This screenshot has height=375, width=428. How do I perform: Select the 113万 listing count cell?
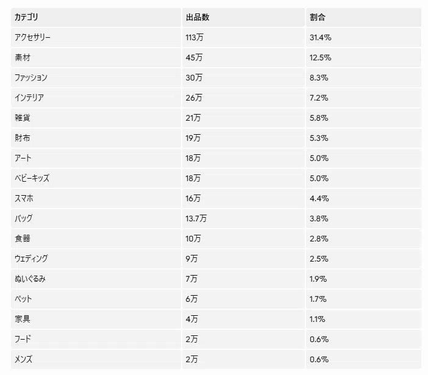243,37
